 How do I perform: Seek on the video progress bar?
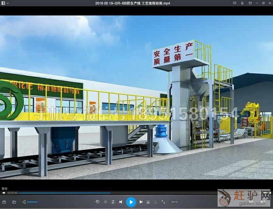[x=117, y=193]
